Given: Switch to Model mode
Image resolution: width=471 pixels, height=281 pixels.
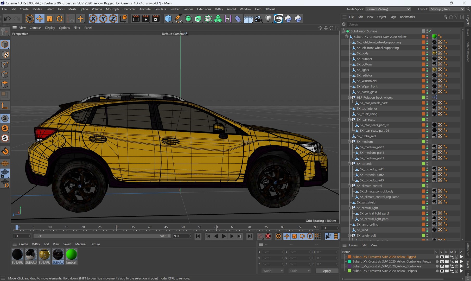Looking at the screenshot, I should pos(5,44).
